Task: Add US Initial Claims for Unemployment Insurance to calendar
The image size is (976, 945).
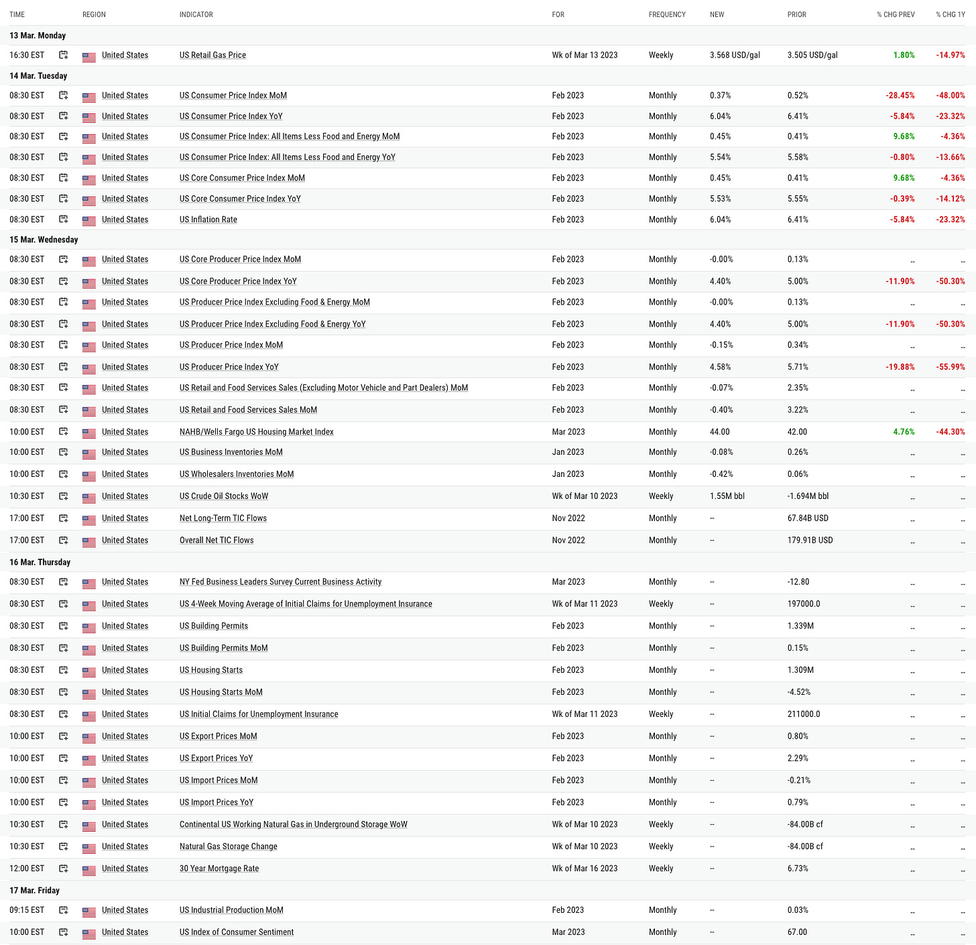Action: click(x=64, y=714)
